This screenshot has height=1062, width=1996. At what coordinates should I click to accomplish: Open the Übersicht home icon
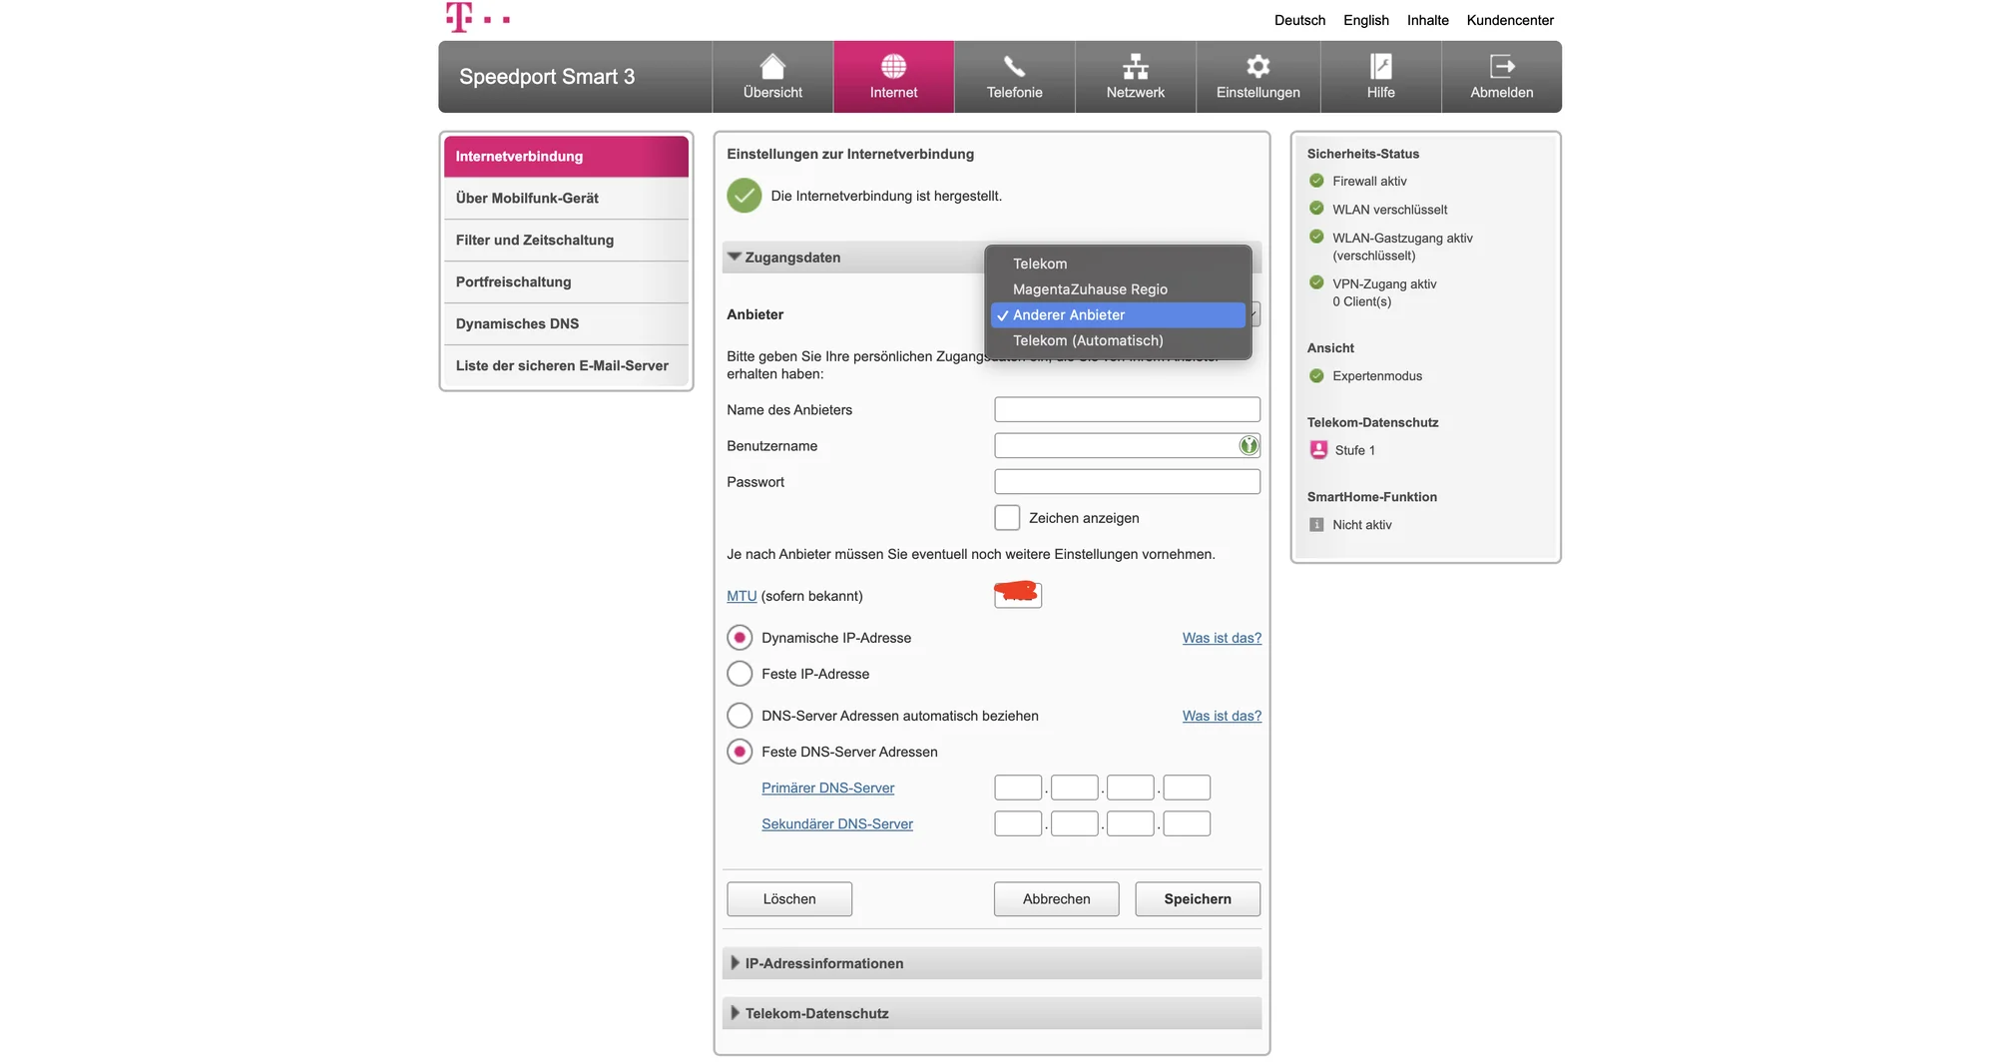tap(772, 66)
